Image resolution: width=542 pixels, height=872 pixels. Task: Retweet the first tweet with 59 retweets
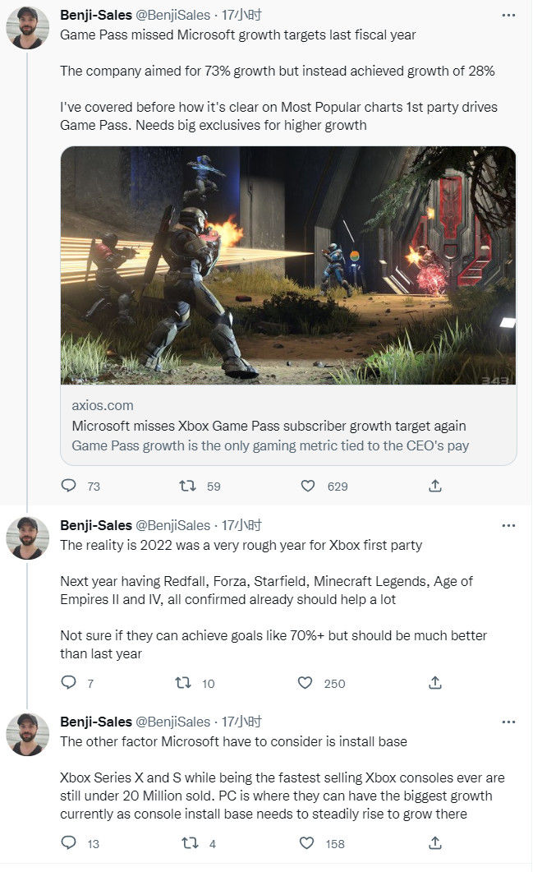187,486
